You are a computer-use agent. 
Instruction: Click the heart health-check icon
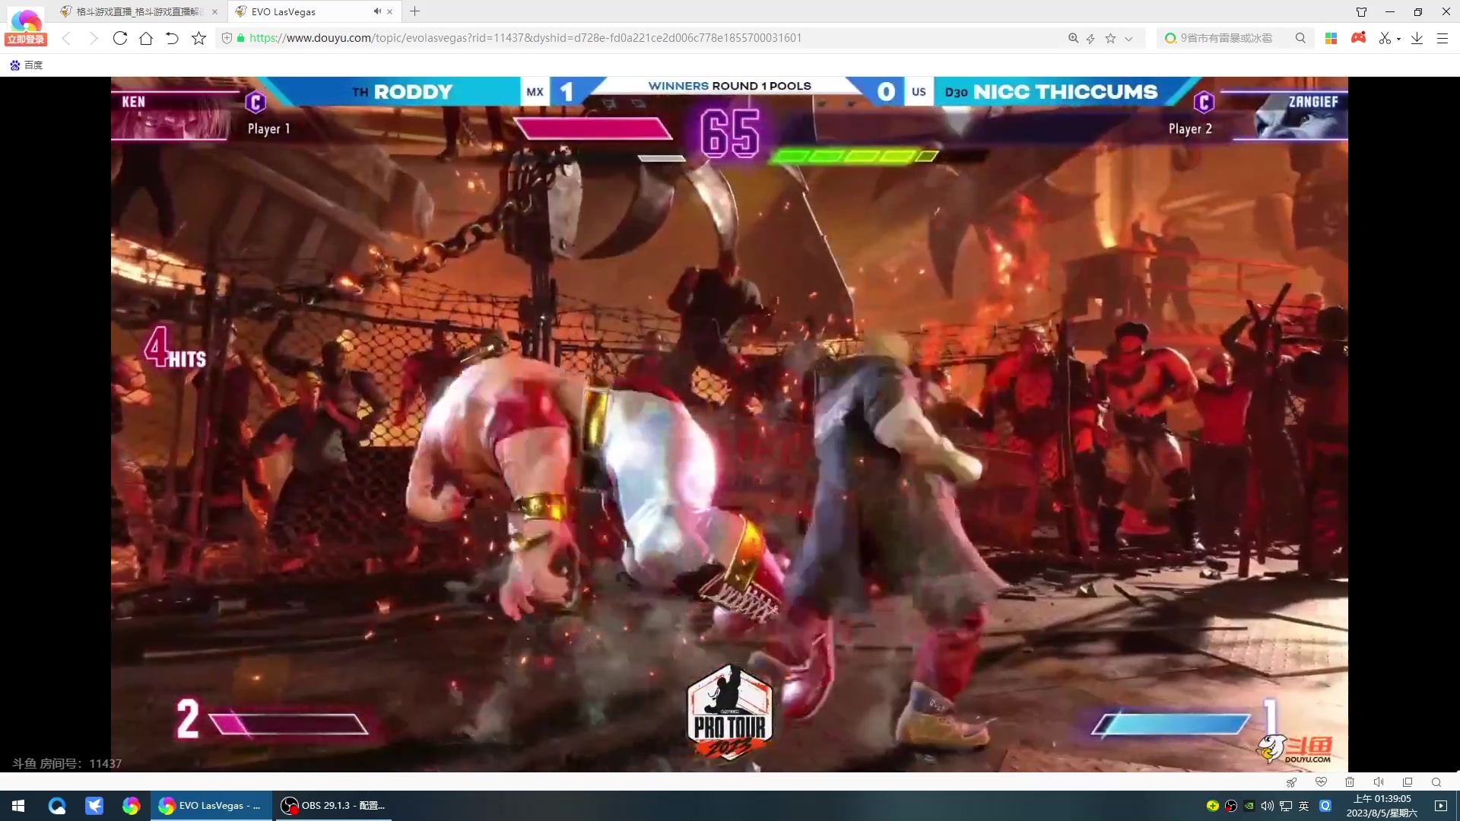[x=1321, y=782]
